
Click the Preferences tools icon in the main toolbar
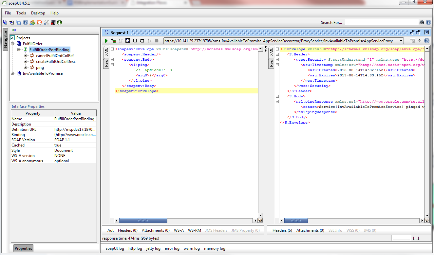(46, 22)
